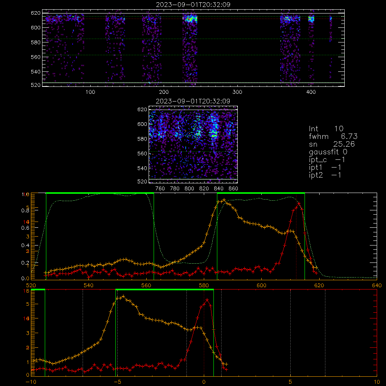Click the bright green spot near 835 in middle image
The image size is (386, 386).
(x=214, y=134)
